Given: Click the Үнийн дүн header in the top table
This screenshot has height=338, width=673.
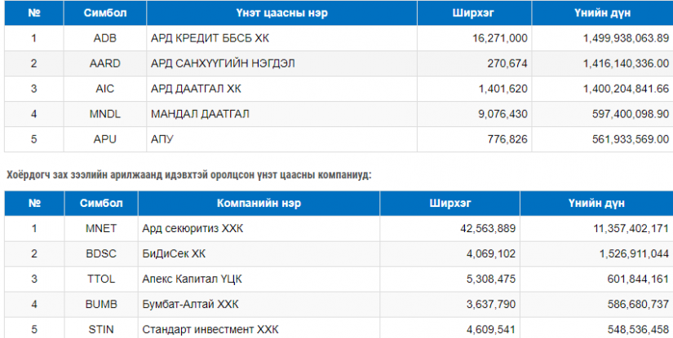Looking at the screenshot, I should pos(602,13).
